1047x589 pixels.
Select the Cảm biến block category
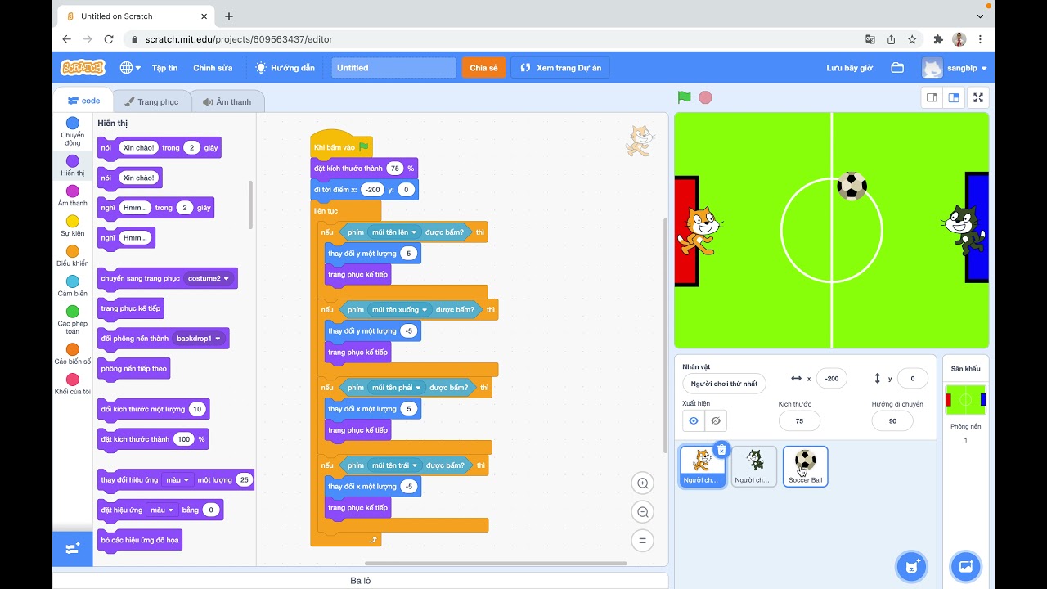pyautogui.click(x=73, y=287)
